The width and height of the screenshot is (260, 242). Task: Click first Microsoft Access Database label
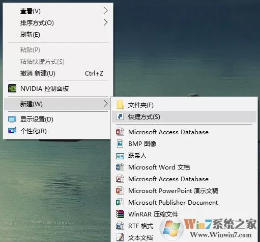coord(168,132)
